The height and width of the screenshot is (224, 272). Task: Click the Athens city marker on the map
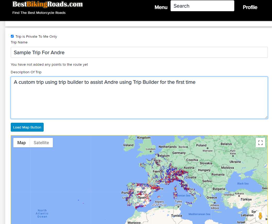point(215,202)
